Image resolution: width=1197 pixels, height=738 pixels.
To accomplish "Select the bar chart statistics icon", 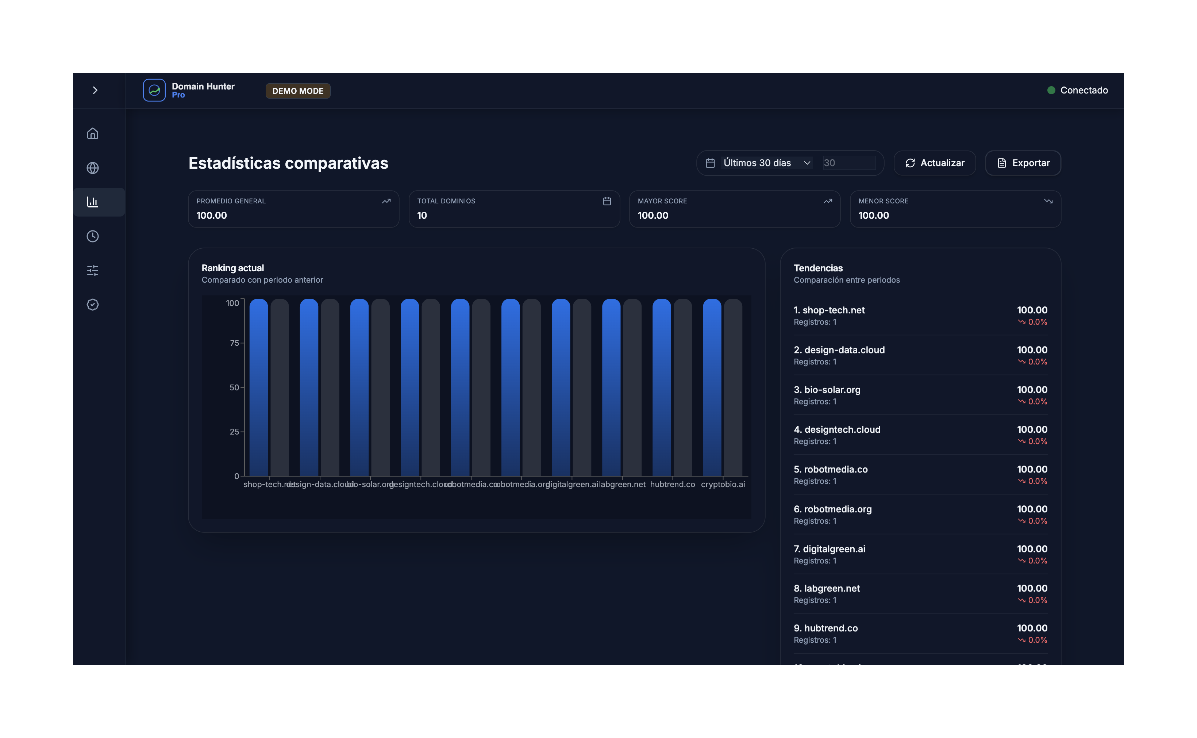I will coord(93,202).
